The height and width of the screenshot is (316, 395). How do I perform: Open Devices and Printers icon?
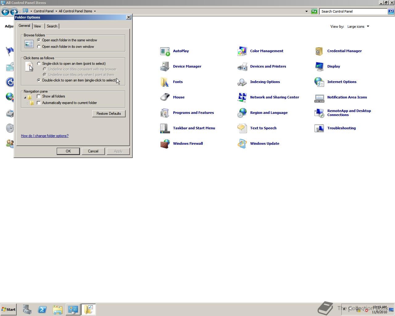coord(242,67)
